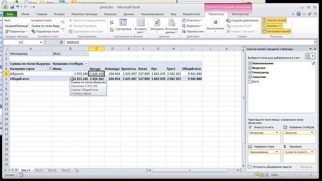
Task: Open the (Все) Менеджер filter dropdown in B1
Action: pos(86,54)
